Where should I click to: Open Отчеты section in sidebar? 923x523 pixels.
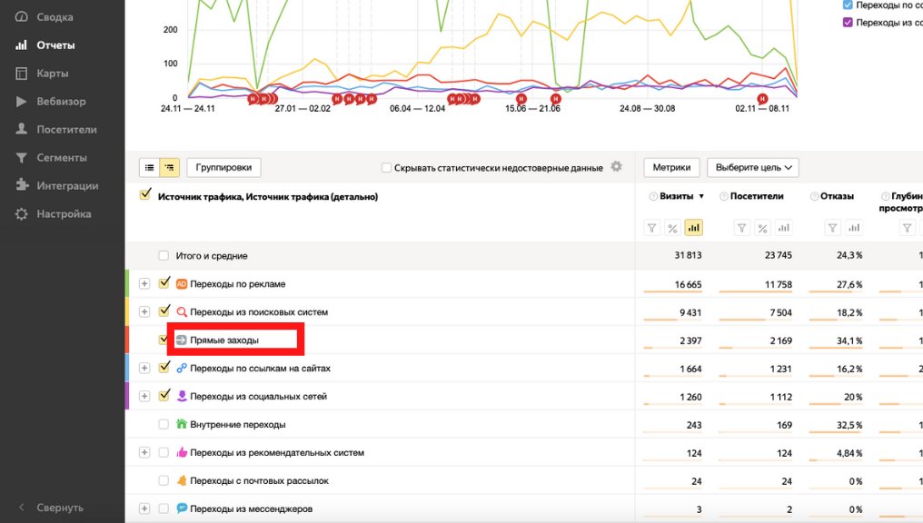(55, 45)
